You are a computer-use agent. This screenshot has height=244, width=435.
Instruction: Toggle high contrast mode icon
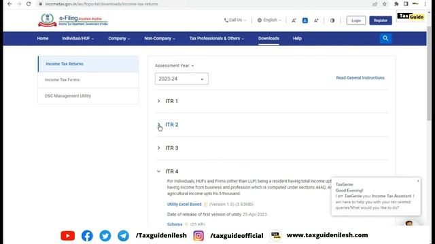[332, 20]
